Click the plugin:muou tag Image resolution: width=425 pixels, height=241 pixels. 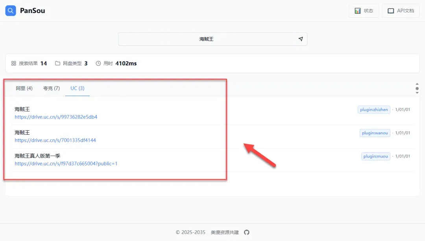[x=376, y=156]
